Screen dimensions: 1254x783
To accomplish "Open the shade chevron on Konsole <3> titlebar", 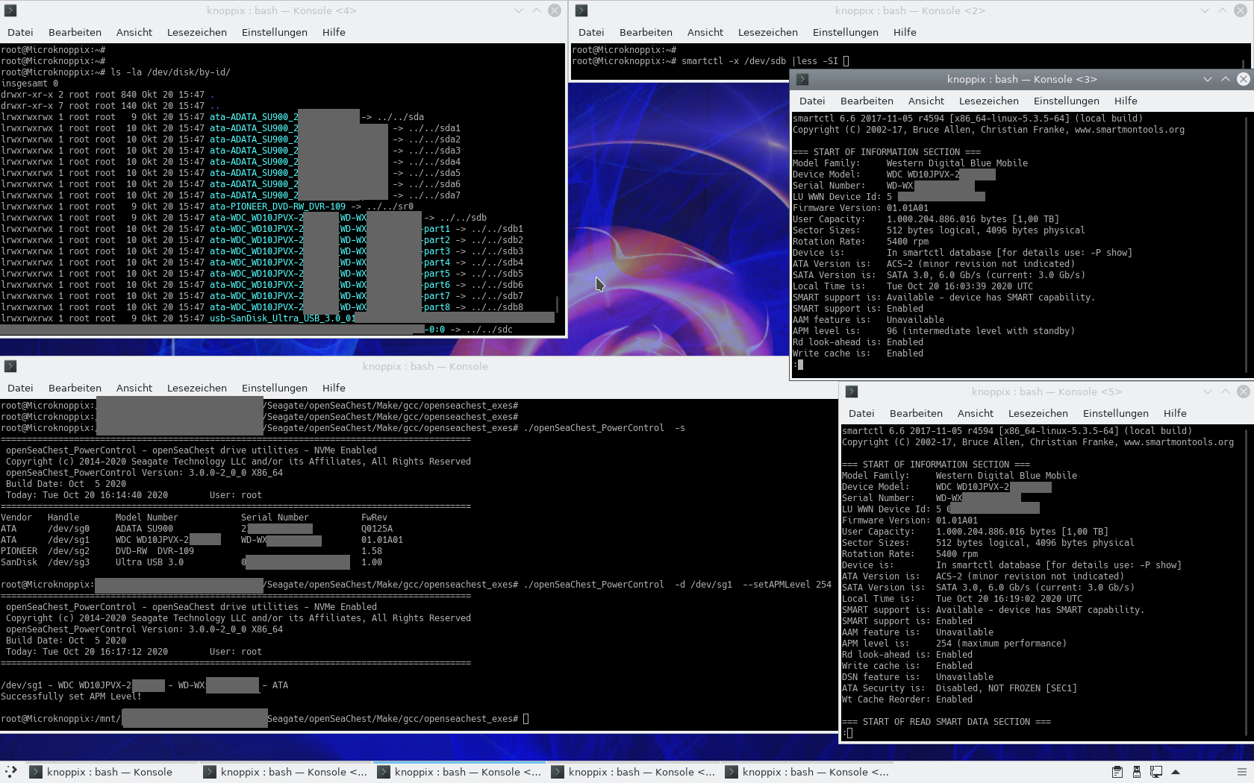I will (x=1206, y=79).
